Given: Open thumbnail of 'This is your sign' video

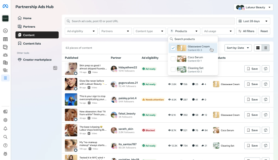Looking at the screenshot, I should click(71, 100).
